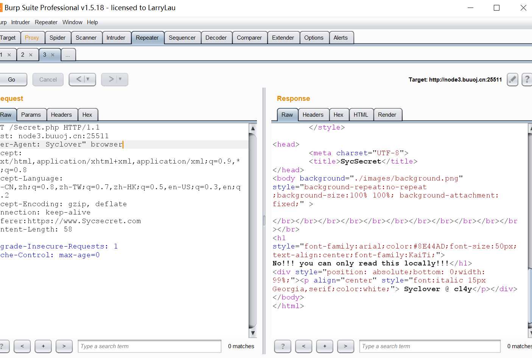Viewport: 532px width, 358px height.
Task: Open the history forward dropdown arrow
Action: pyautogui.click(x=120, y=79)
